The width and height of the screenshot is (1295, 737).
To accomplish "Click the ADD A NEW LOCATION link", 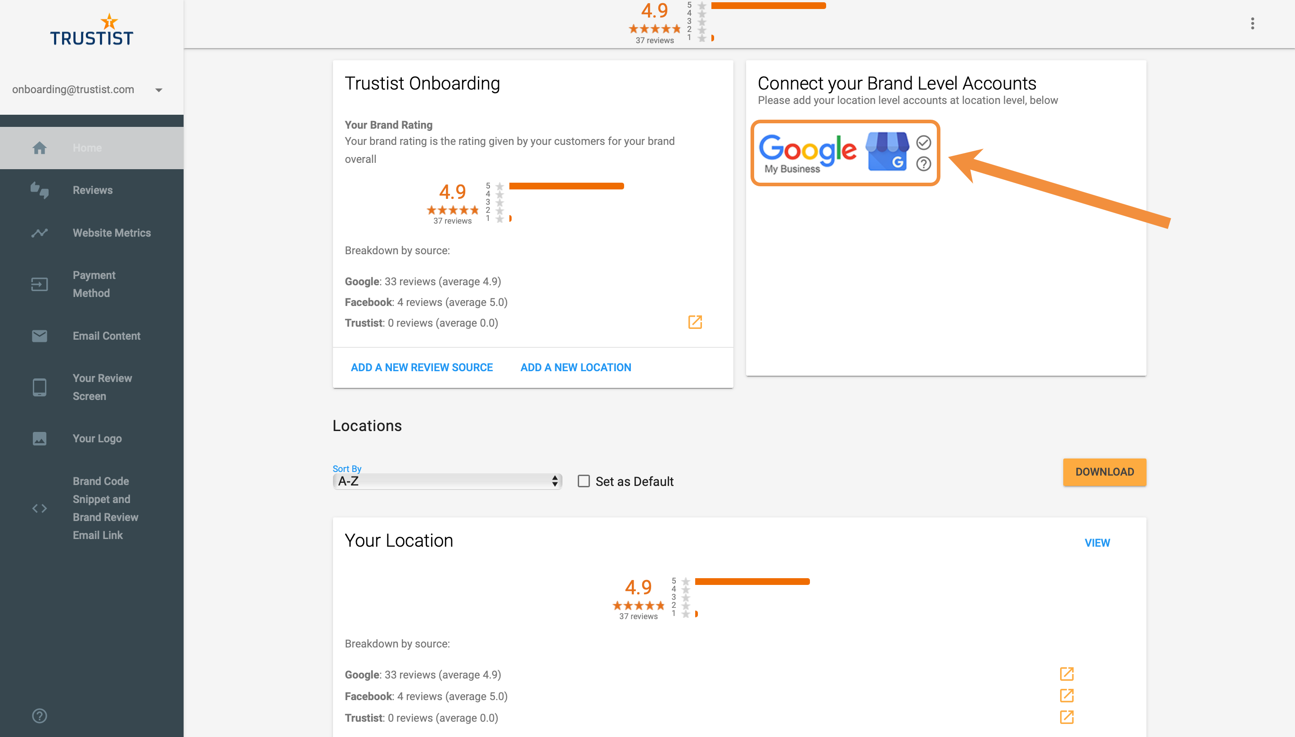I will (575, 367).
